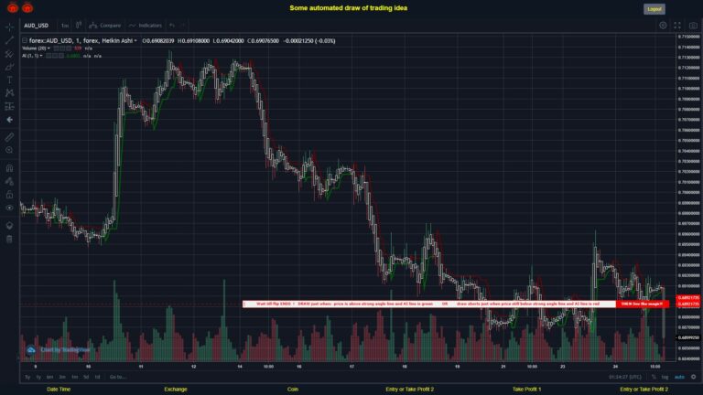The image size is (703, 395).
Task: Click the red THEN See the magic label
Action: point(643,304)
